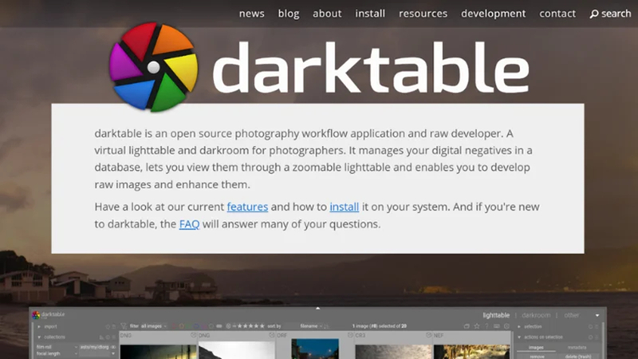Click the darktable aperture logo

pyautogui.click(x=153, y=67)
